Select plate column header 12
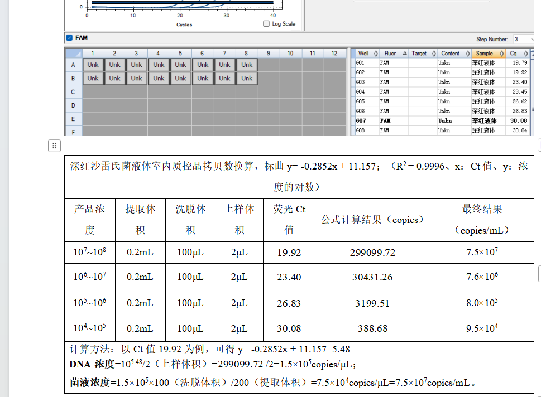541x397 pixels. pos(334,53)
